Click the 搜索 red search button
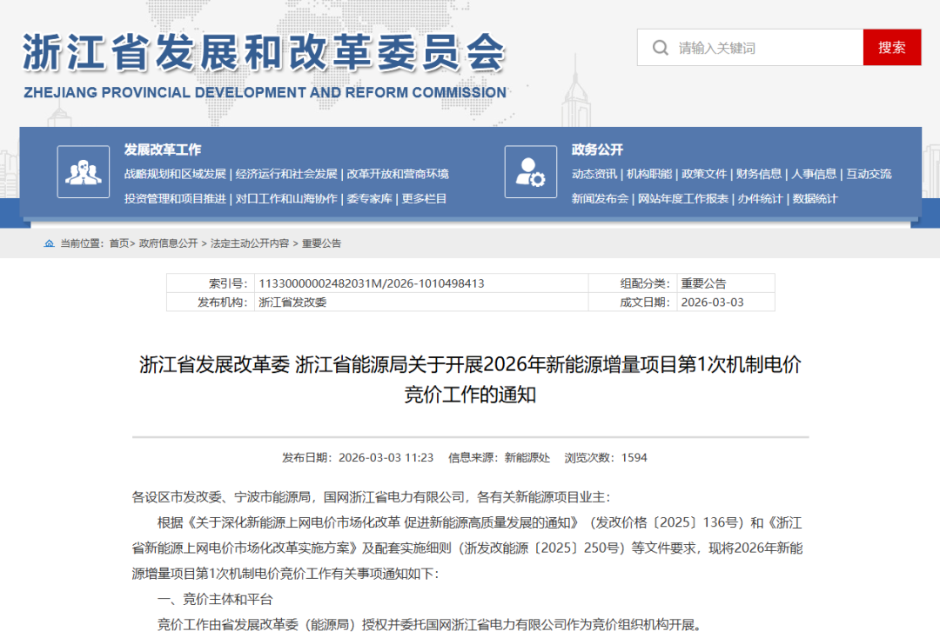 891,48
